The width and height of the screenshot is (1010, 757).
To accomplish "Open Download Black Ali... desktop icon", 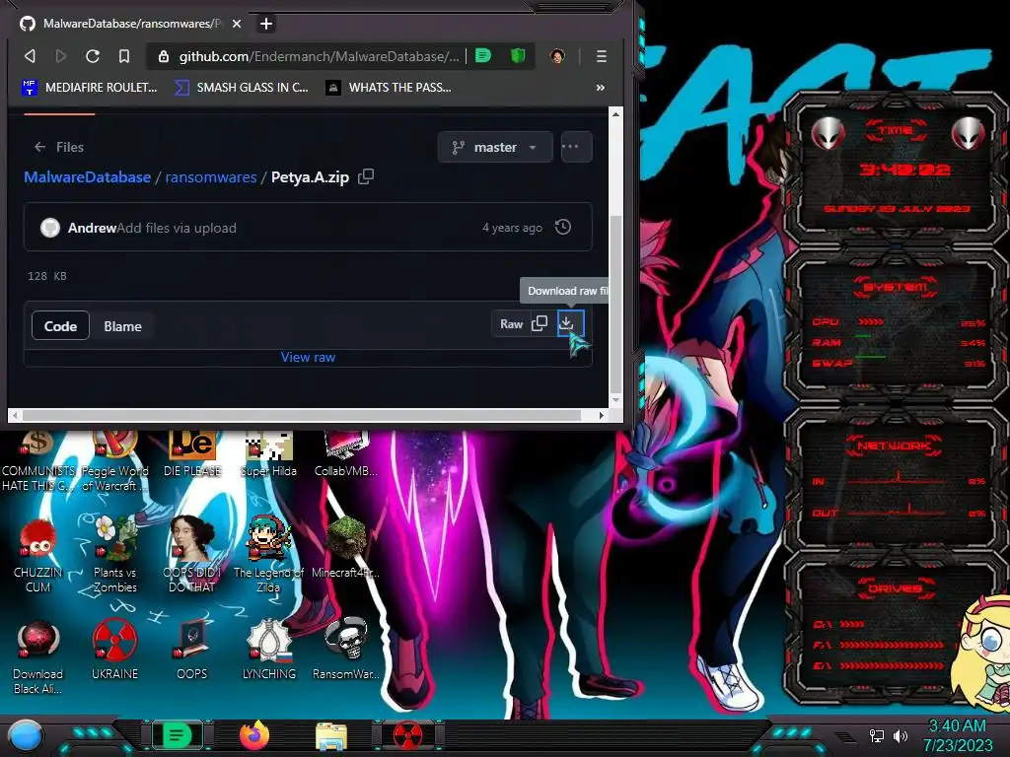I will [38, 657].
